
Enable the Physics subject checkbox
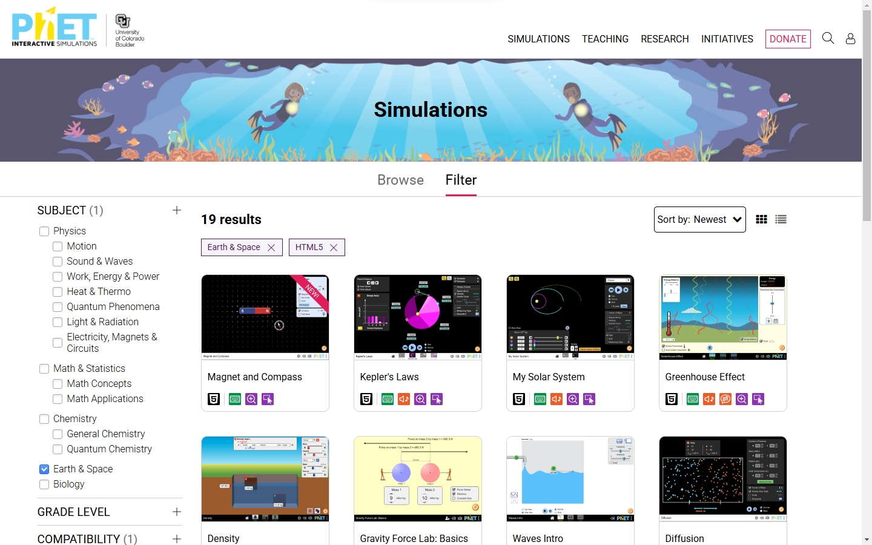(x=44, y=231)
